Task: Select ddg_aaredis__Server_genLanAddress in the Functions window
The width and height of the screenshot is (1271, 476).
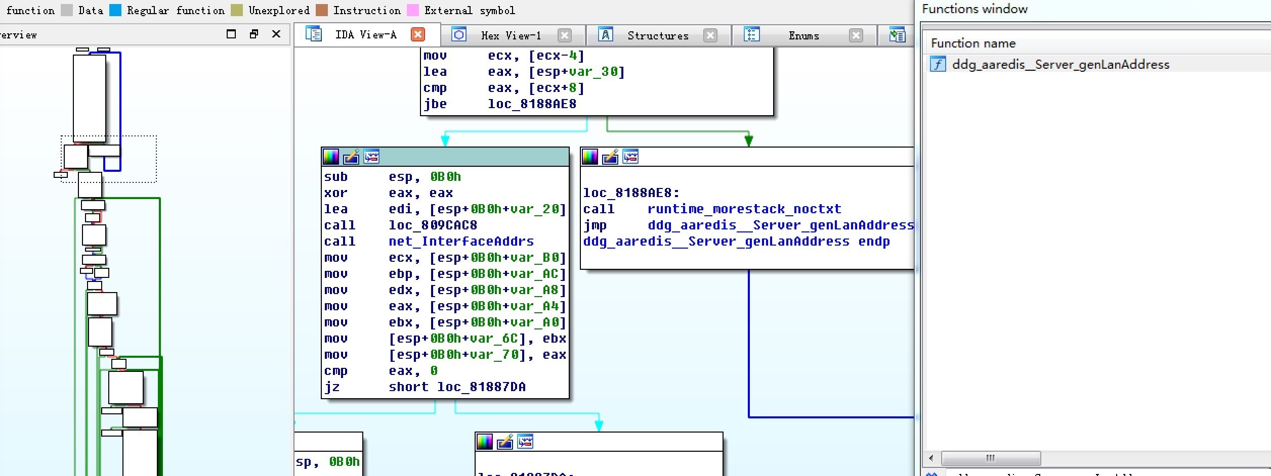Action: [x=1060, y=65]
